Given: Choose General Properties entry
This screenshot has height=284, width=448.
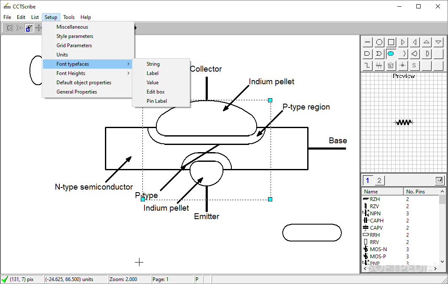Looking at the screenshot, I should pos(88,92).
